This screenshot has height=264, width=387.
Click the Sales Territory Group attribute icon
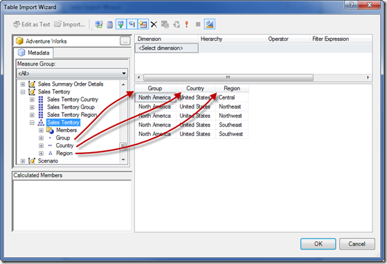click(x=41, y=107)
